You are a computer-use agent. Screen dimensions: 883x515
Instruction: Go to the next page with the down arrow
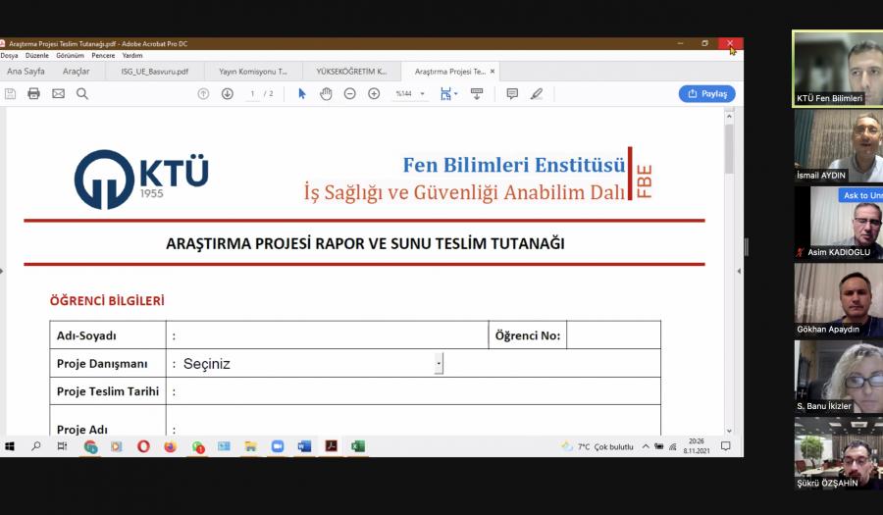pos(227,94)
